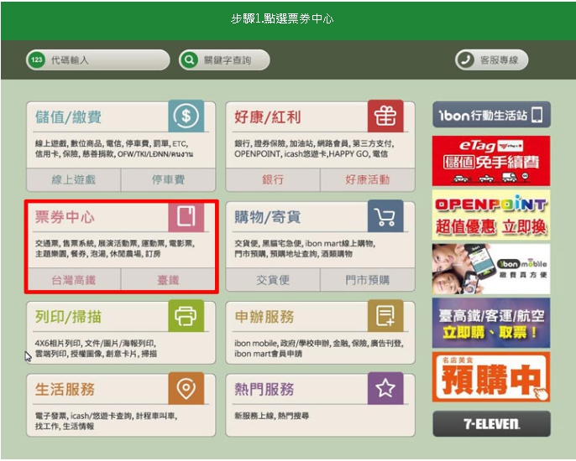Image resolution: width=576 pixels, height=461 pixels.
Task: Select the 線上遊戲 shortcut button
Action: pos(74,179)
